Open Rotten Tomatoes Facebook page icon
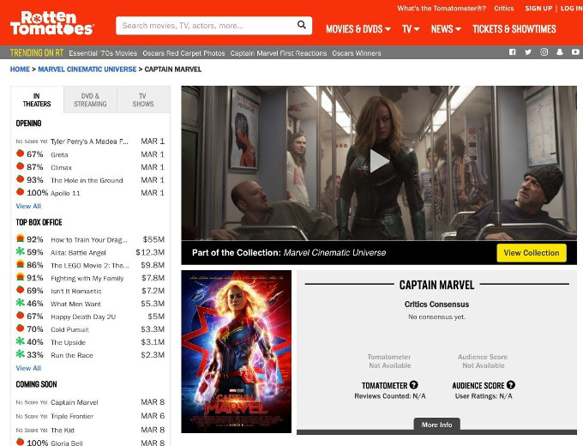 pyautogui.click(x=513, y=53)
